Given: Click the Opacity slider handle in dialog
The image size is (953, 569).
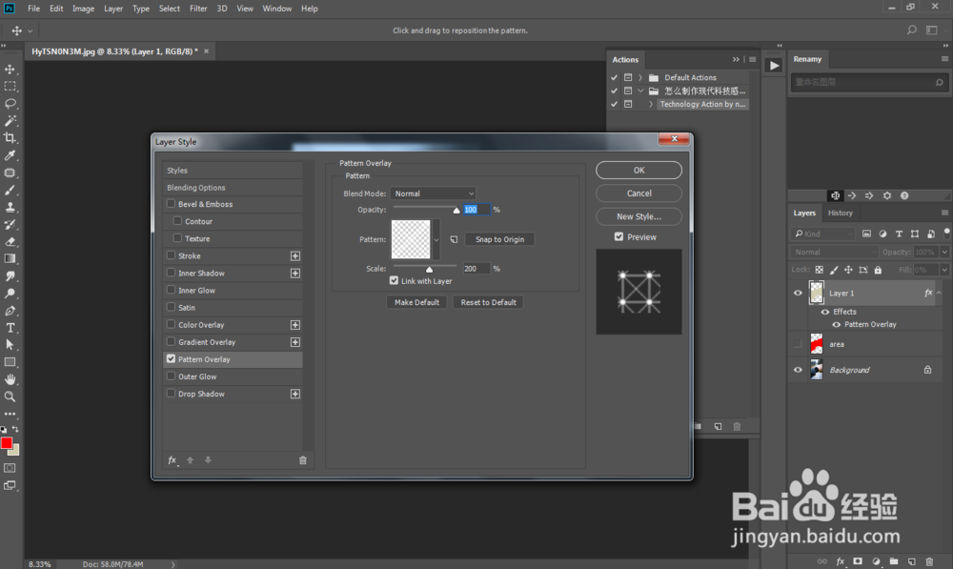Looking at the screenshot, I should (x=456, y=211).
